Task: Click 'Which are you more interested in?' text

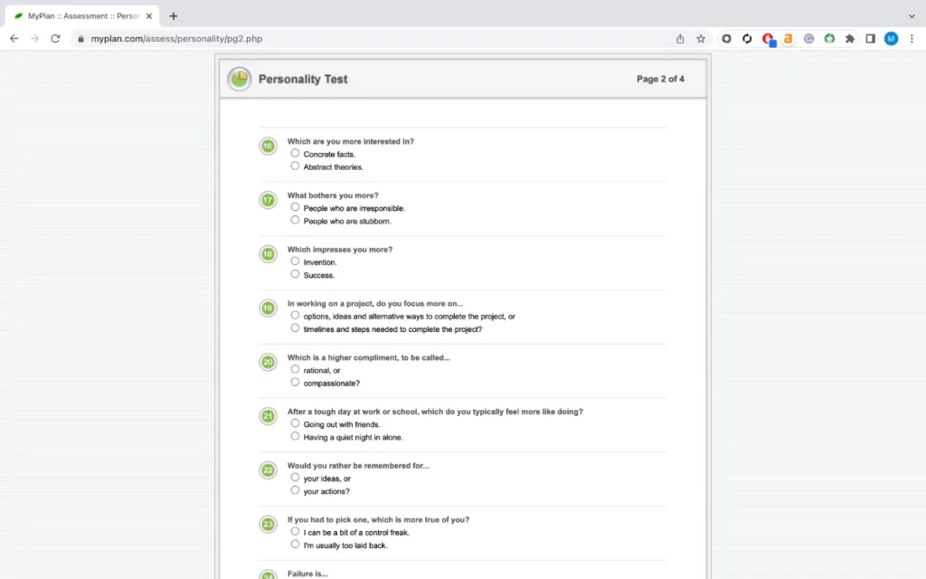Action: click(x=351, y=141)
